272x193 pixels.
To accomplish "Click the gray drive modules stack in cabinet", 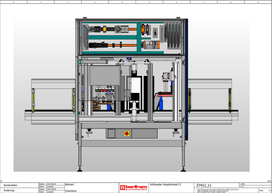I will coord(172,36).
